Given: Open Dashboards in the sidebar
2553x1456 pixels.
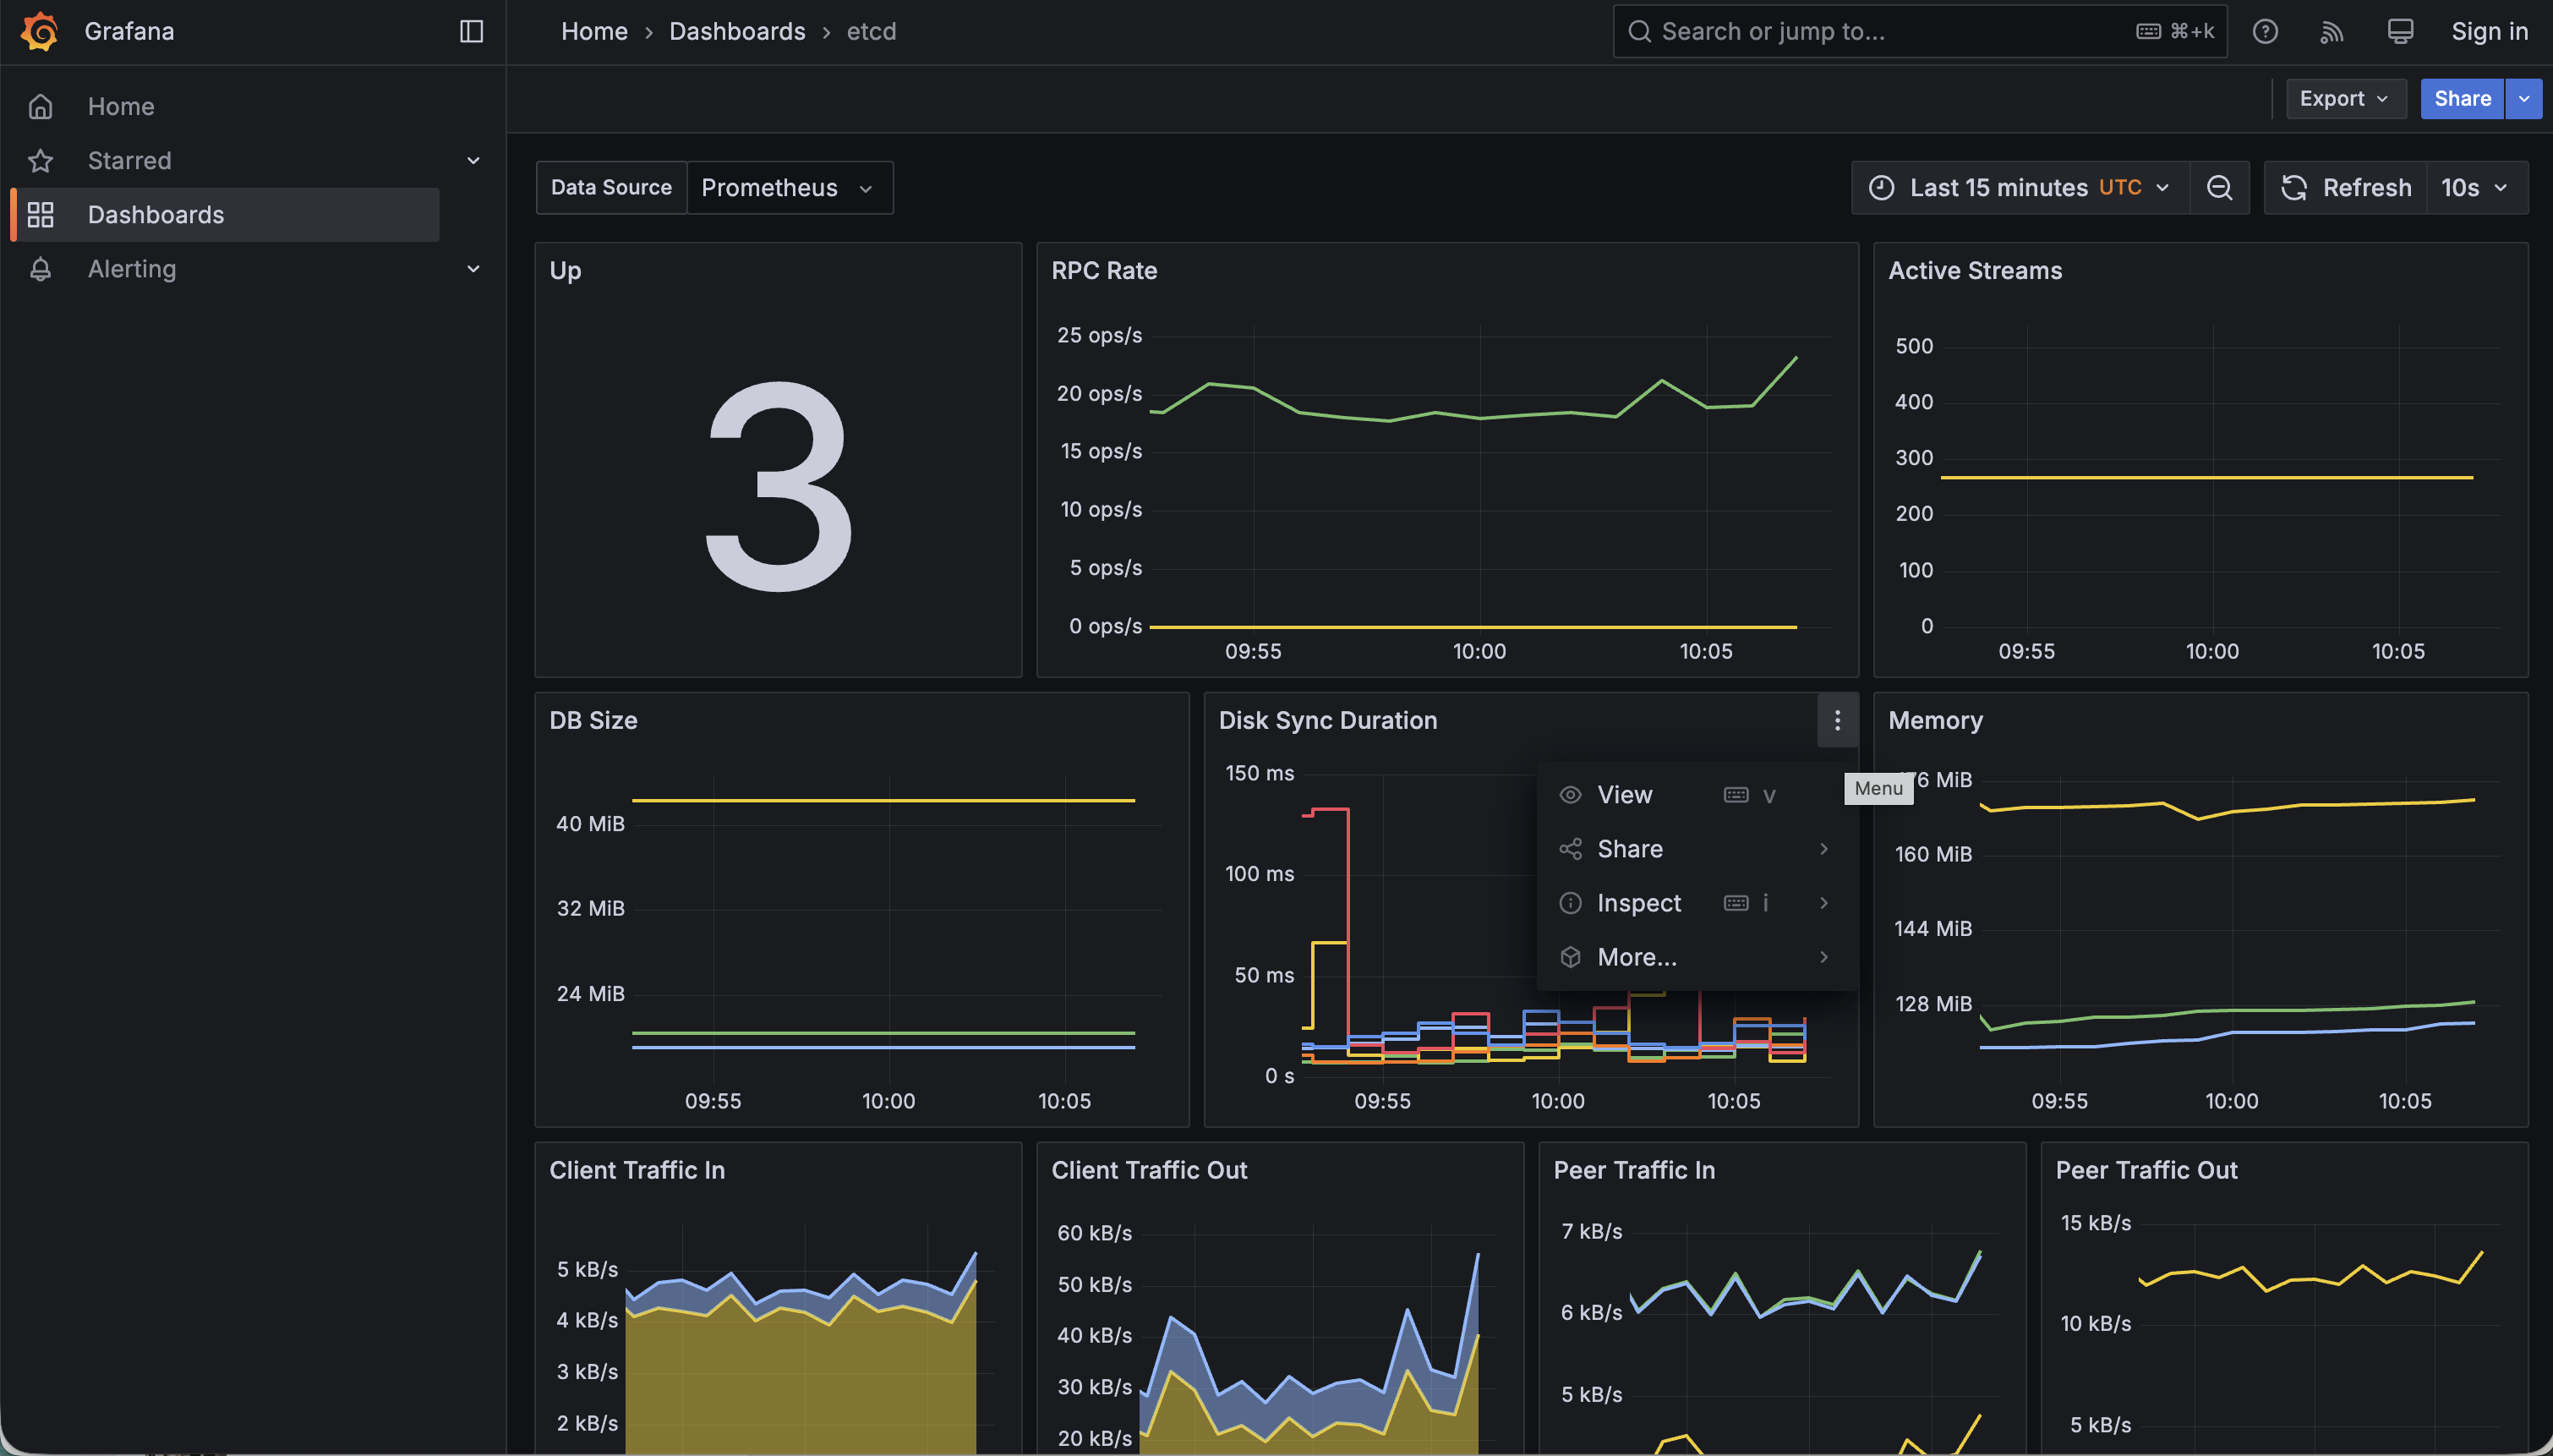Looking at the screenshot, I should [156, 214].
